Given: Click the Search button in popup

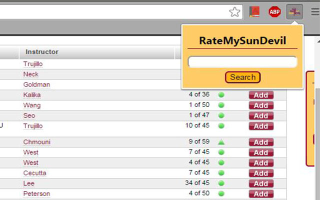Looking at the screenshot, I should click(242, 77).
